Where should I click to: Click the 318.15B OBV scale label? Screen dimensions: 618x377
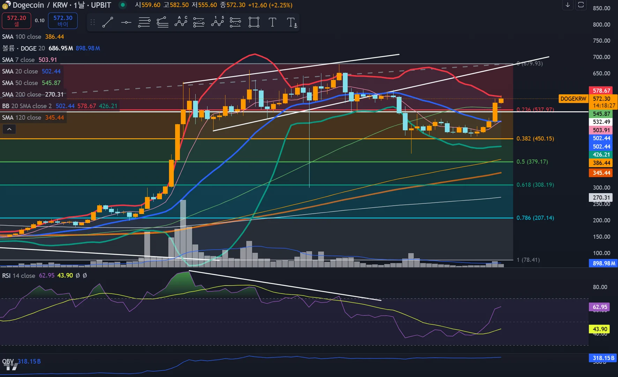pyautogui.click(x=603, y=358)
